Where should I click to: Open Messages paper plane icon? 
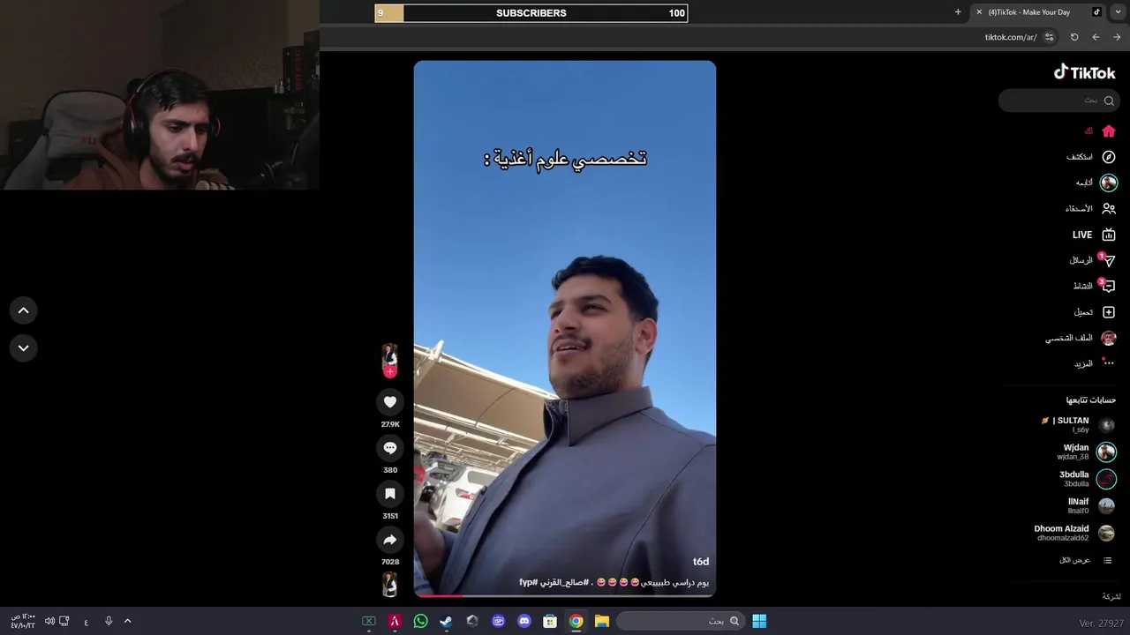click(x=1109, y=260)
